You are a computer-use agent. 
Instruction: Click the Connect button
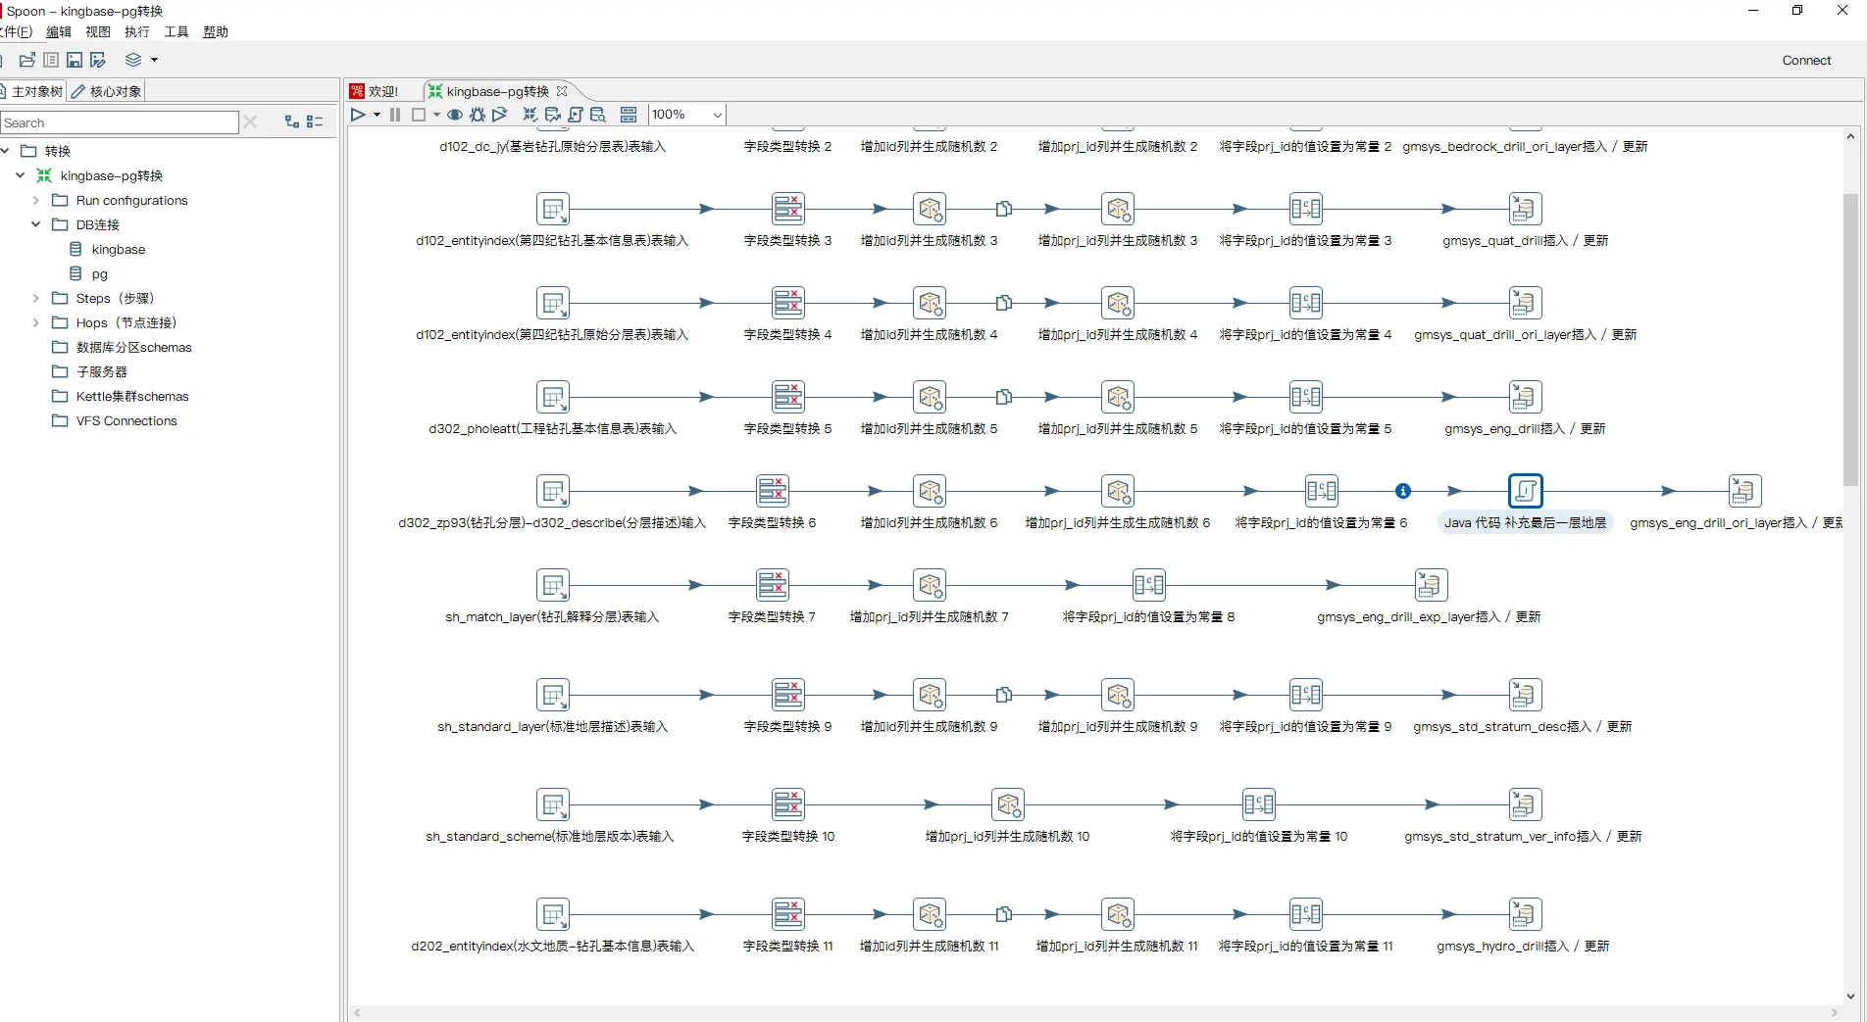point(1806,60)
